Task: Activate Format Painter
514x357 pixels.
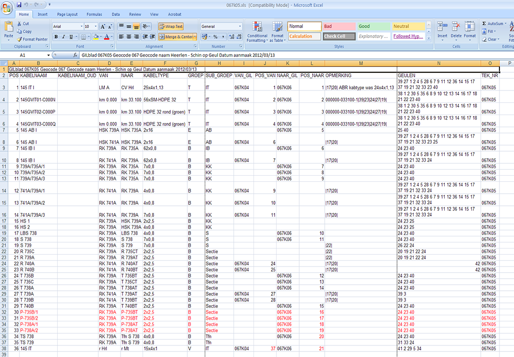Action: [x=32, y=39]
